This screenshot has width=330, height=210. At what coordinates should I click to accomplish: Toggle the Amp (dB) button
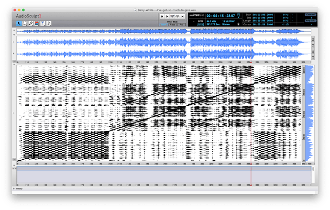tap(311, 21)
